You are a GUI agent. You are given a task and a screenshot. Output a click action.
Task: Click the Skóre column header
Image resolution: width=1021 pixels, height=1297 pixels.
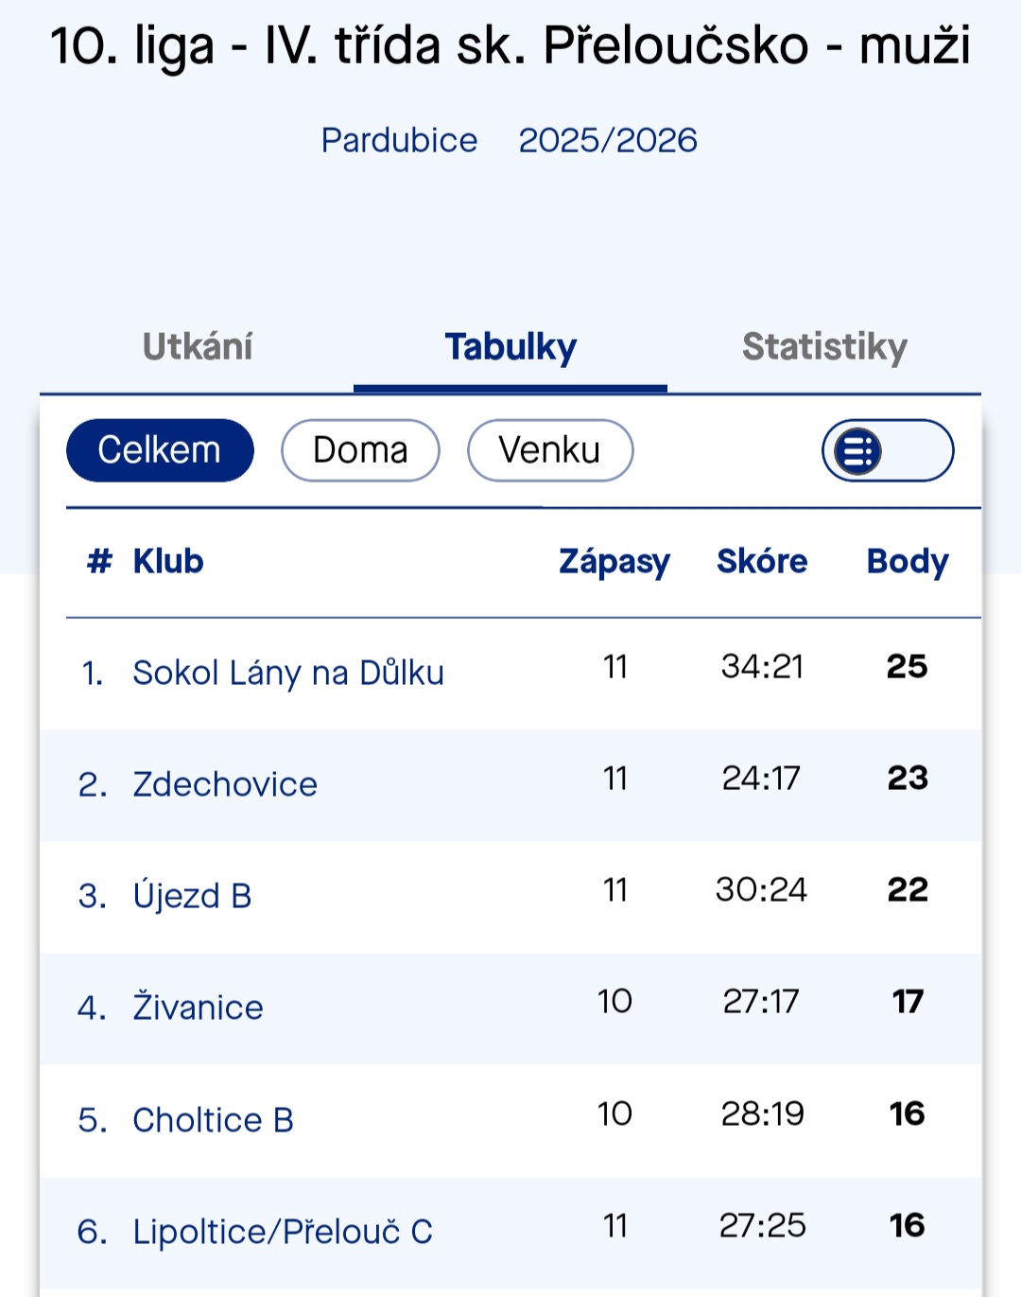tap(762, 561)
